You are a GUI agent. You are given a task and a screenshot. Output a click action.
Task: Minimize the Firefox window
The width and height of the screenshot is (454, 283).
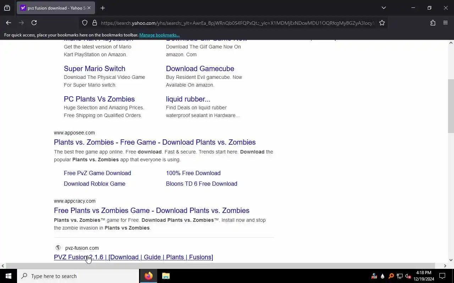pos(413,8)
